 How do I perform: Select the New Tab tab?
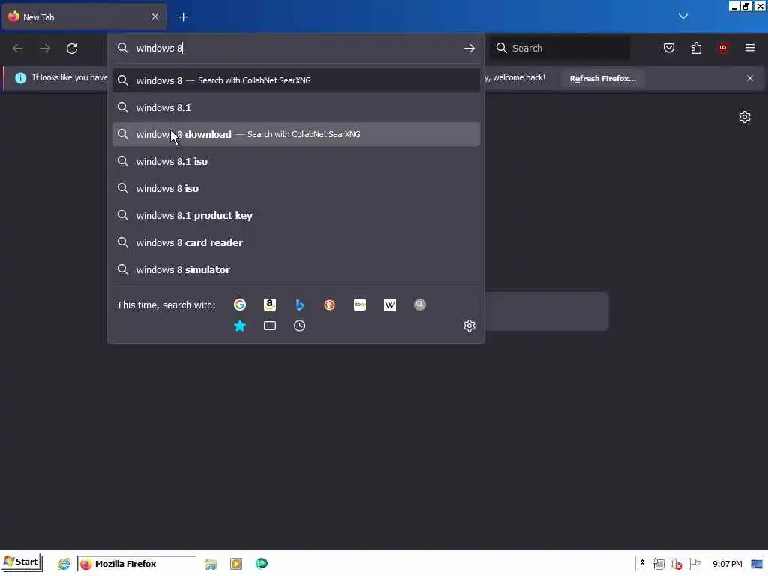(x=83, y=17)
